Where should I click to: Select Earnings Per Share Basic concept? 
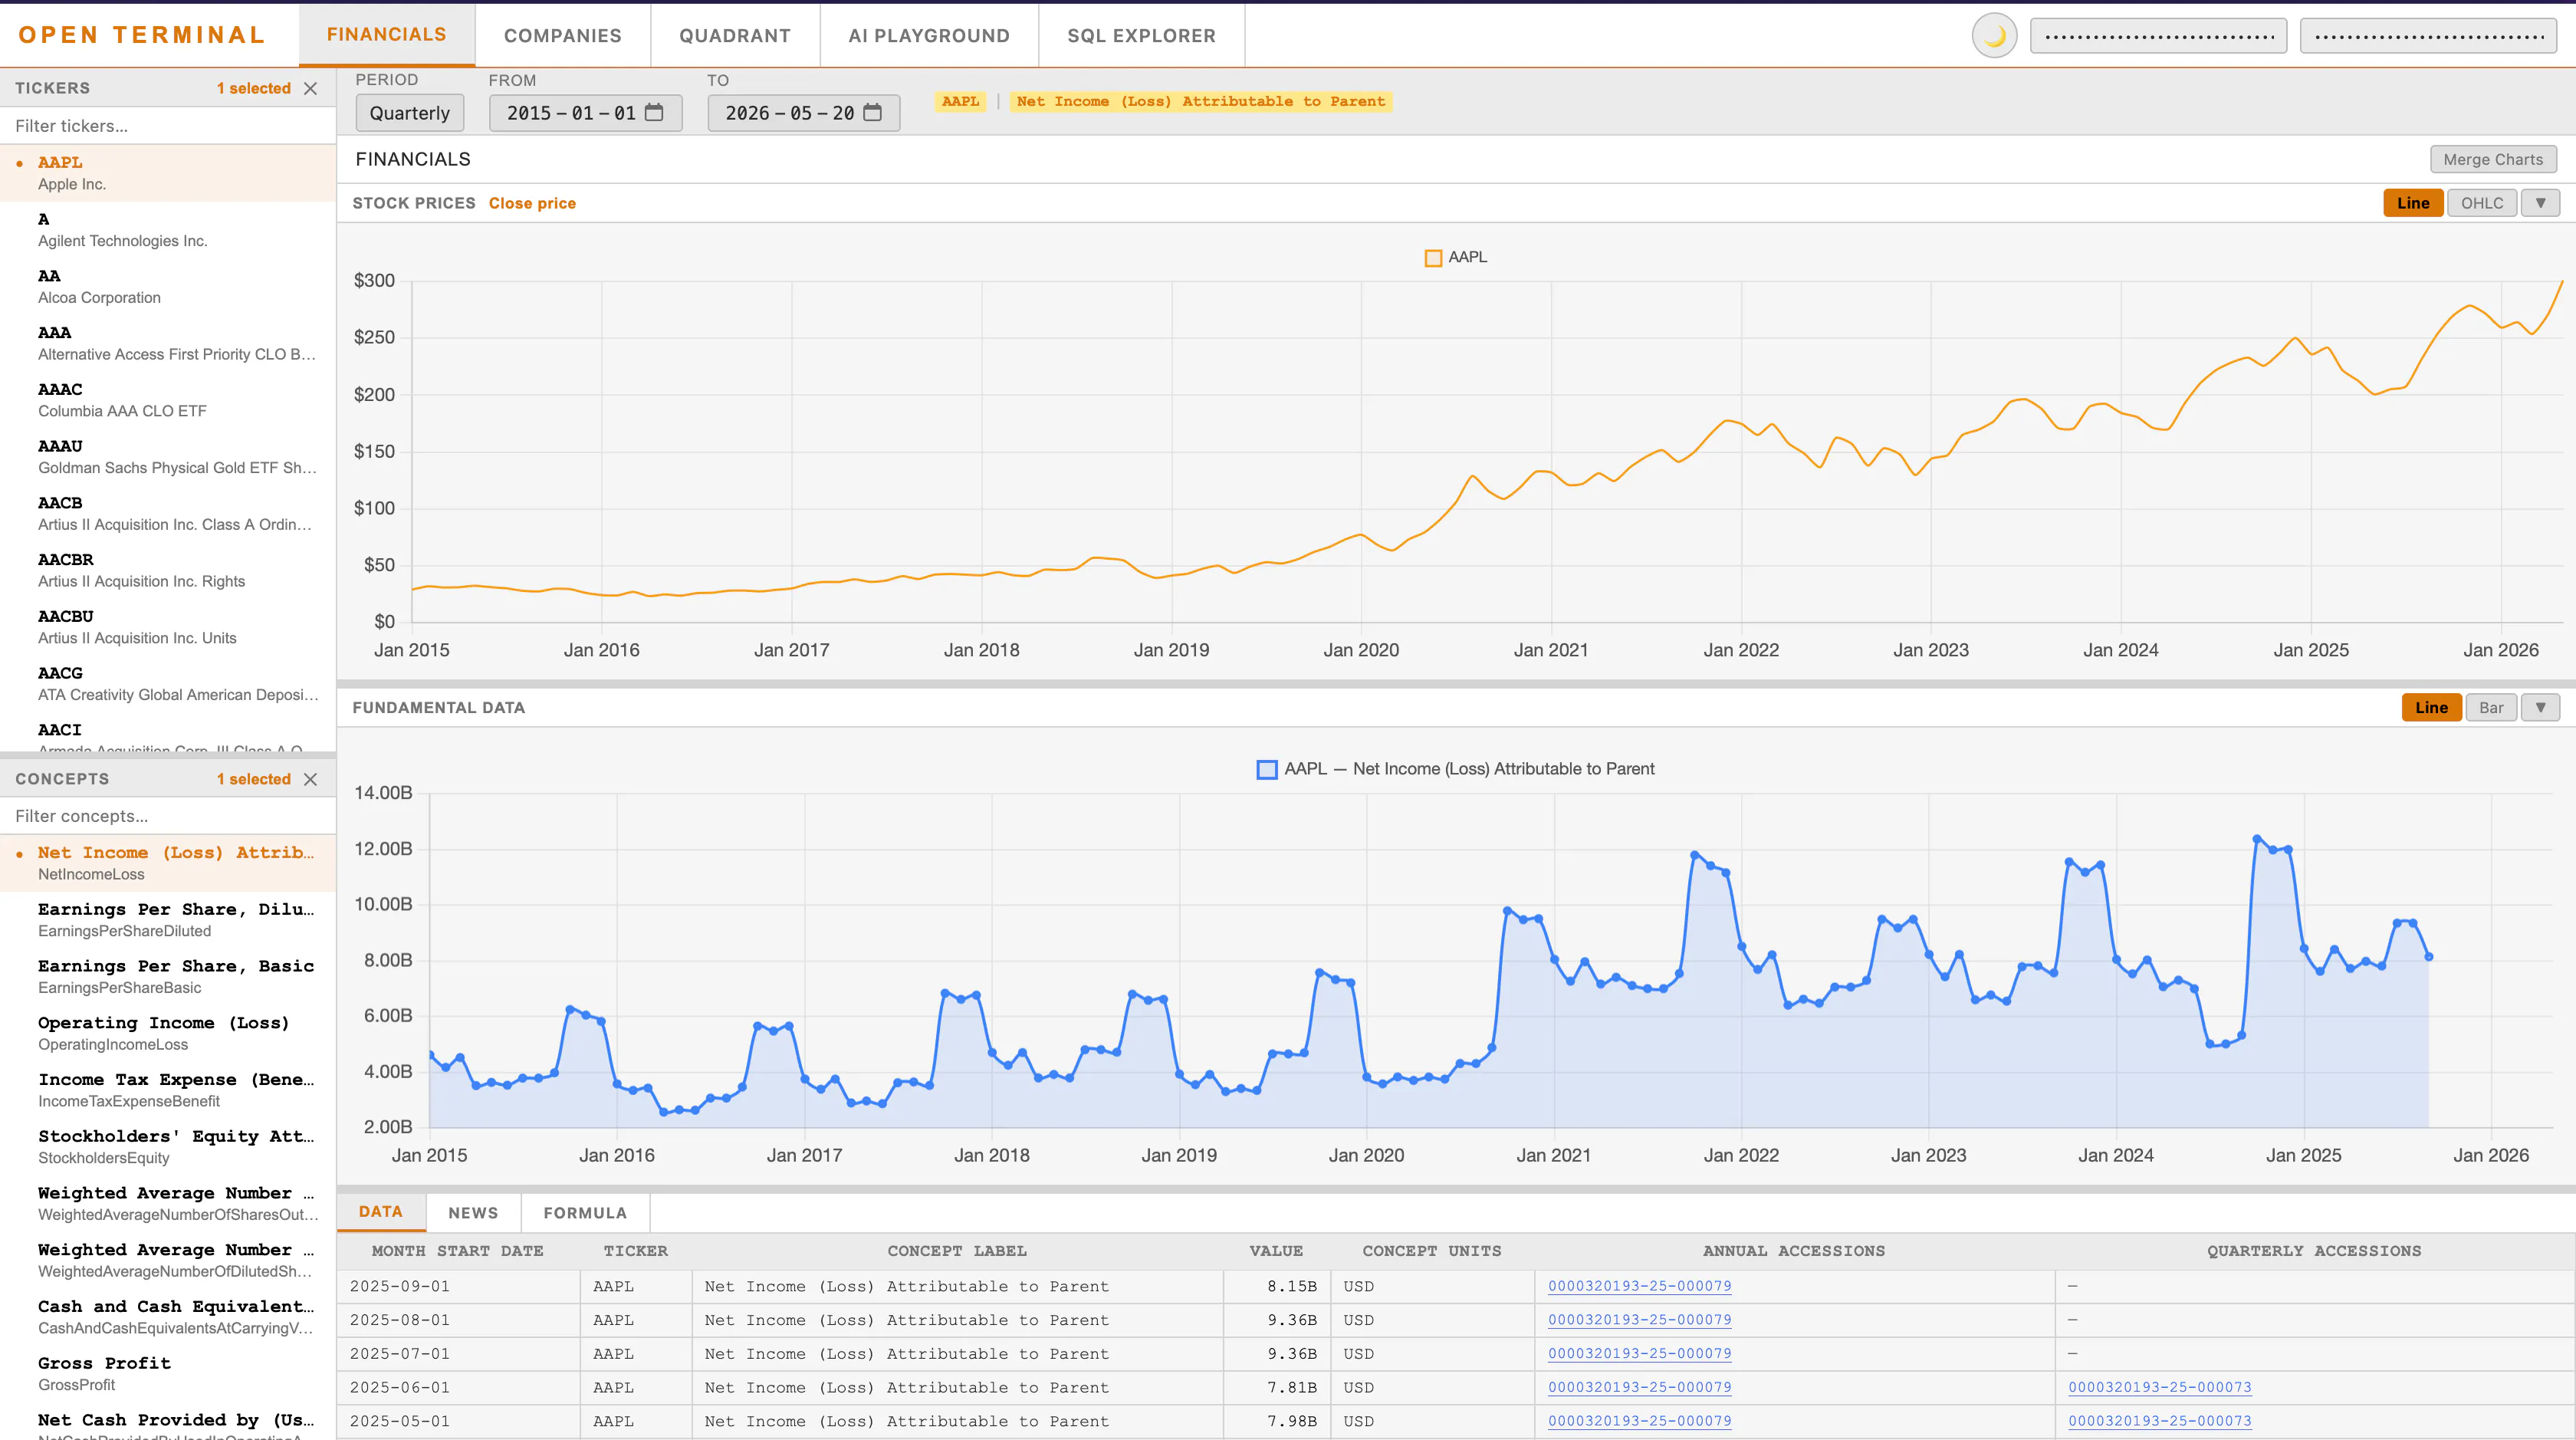tap(168, 977)
